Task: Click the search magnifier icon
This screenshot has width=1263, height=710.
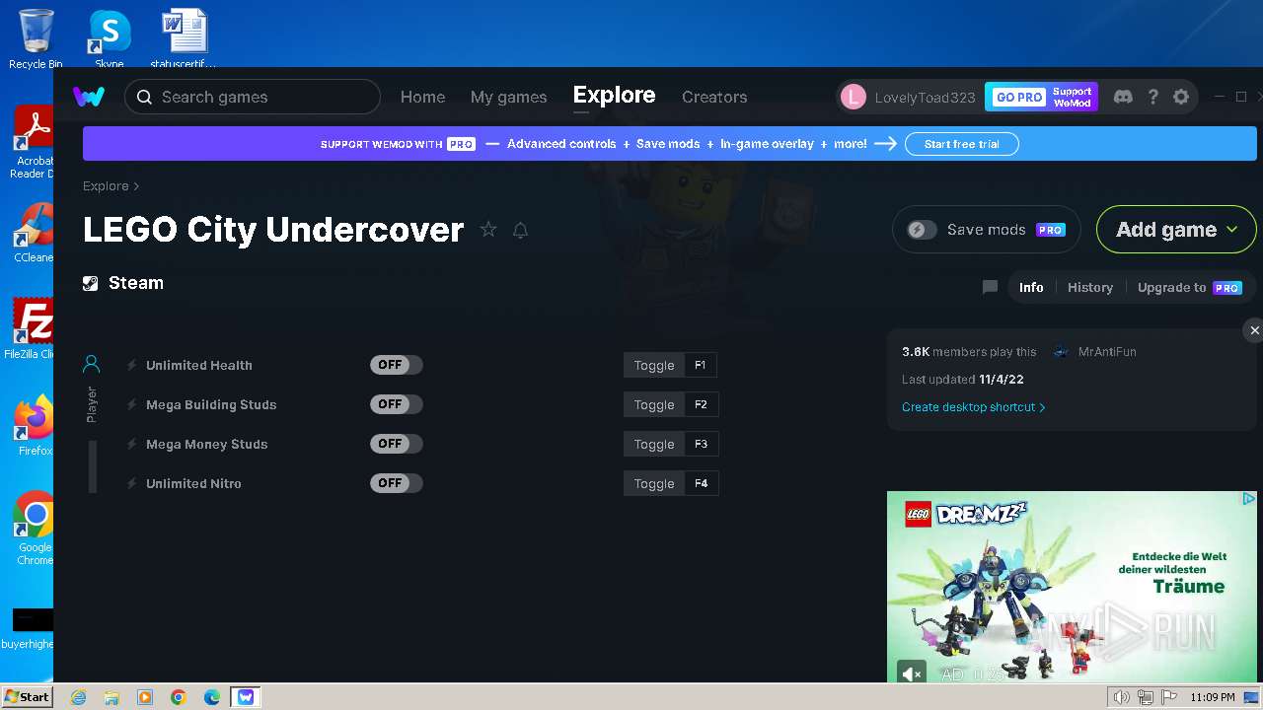Action: pos(144,97)
